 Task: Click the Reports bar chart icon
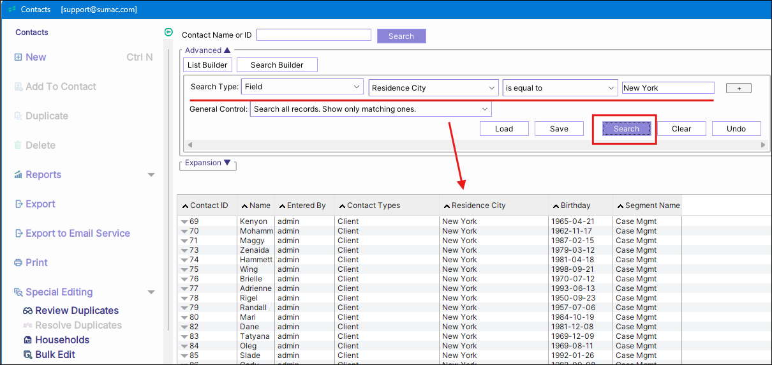(x=19, y=175)
